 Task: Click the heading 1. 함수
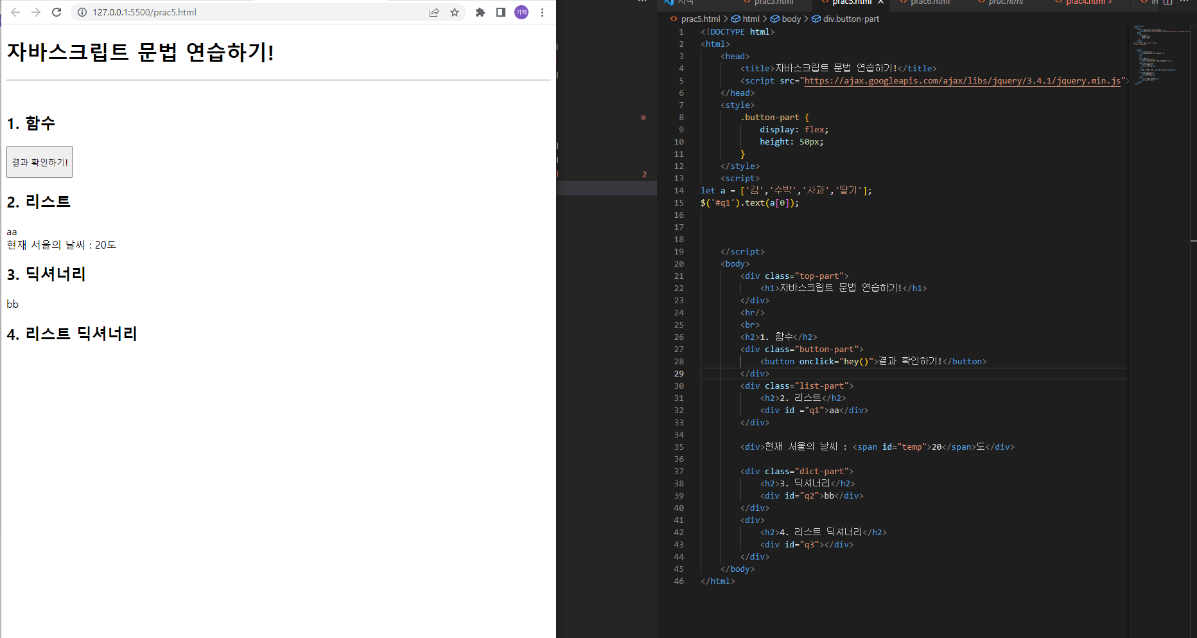31,123
